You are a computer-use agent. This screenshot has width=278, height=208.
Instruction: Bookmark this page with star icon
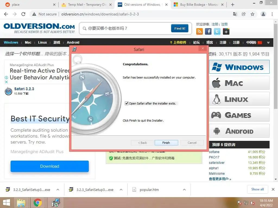pos(252,14)
